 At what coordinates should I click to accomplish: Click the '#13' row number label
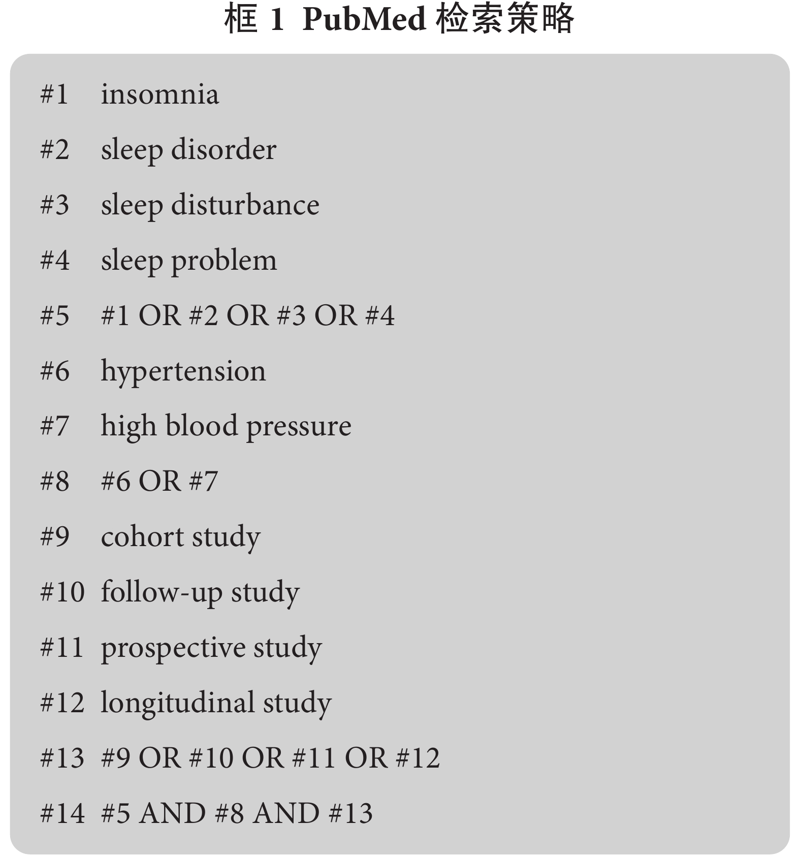click(x=62, y=758)
